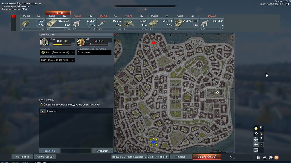Click the objective star icon
The width and height of the screenshot is (291, 163).
point(42,104)
